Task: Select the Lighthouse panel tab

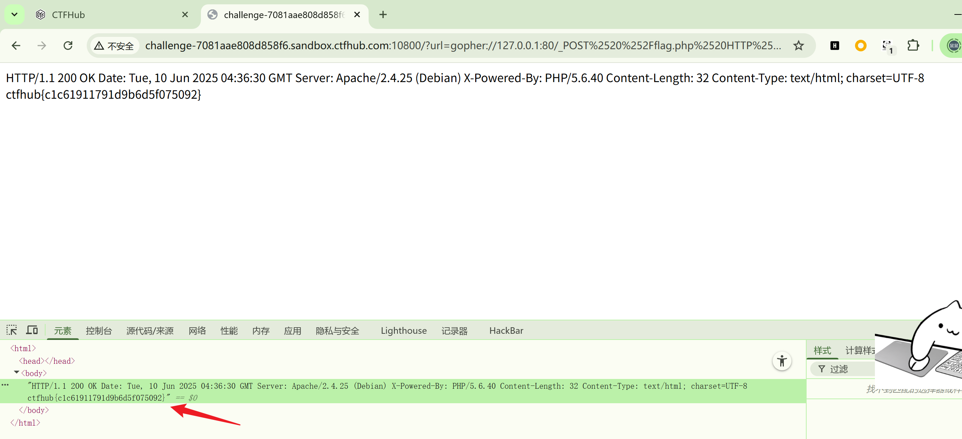Action: tap(403, 331)
